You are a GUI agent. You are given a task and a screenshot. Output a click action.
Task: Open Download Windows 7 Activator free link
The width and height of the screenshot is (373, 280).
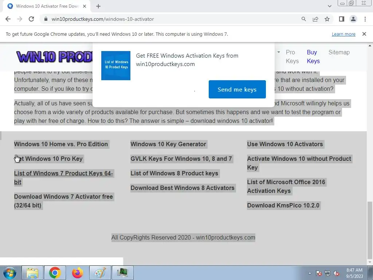pyautogui.click(x=63, y=201)
